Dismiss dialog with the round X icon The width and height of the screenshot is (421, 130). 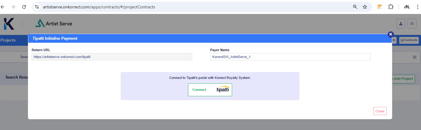391,34
